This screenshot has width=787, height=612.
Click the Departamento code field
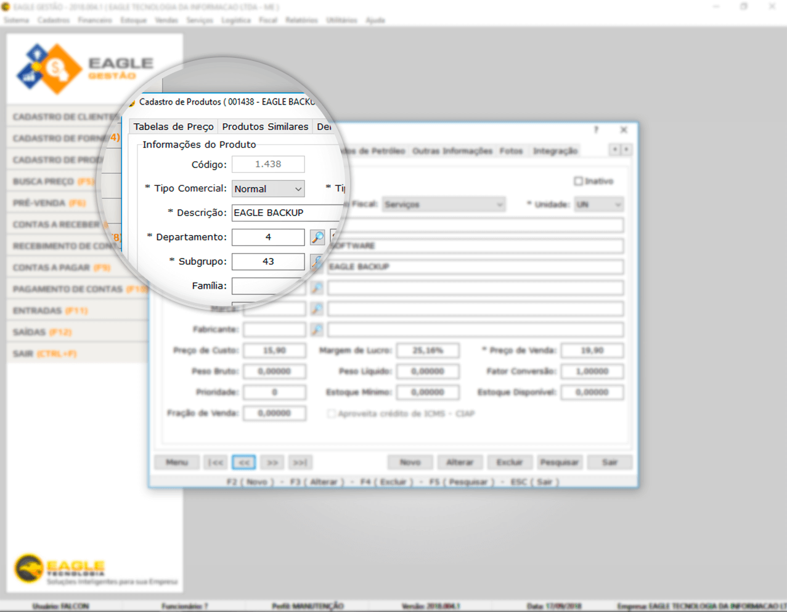pos(268,237)
